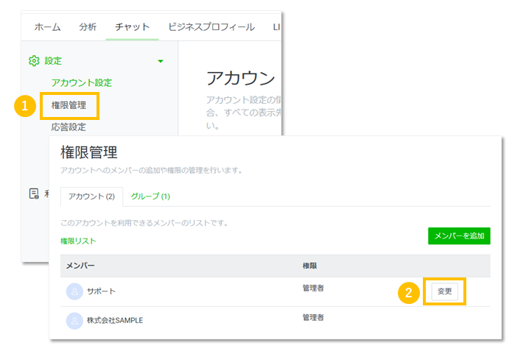The image size is (526, 354).
Task: Go to the ビジネスプロフィール tab
Action: (x=211, y=27)
